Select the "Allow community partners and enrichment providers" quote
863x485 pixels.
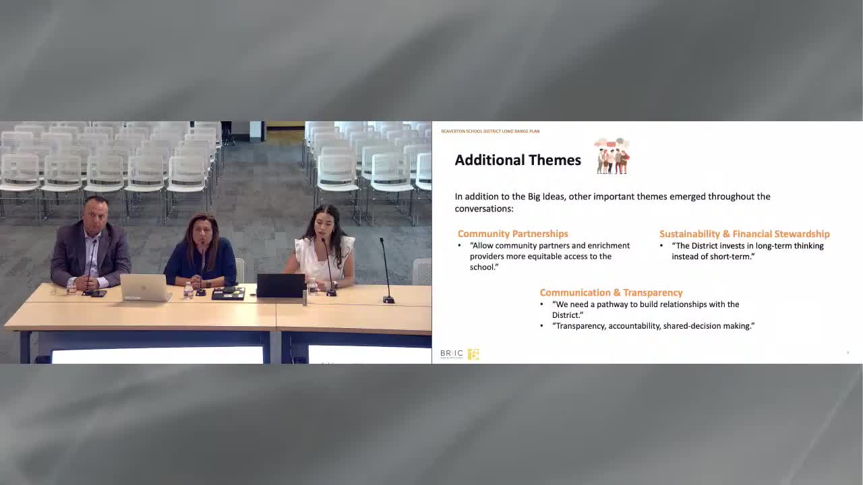pyautogui.click(x=549, y=256)
